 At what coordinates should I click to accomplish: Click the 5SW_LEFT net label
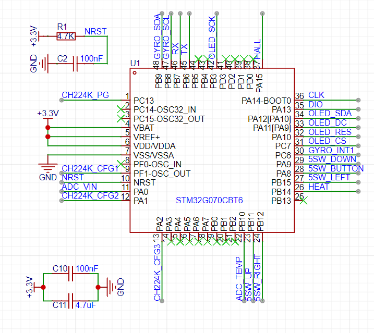point(329,177)
